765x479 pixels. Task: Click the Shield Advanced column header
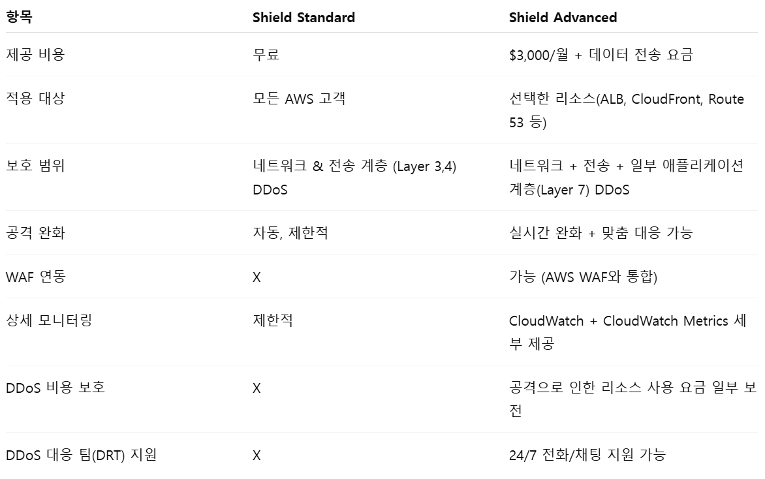tap(563, 18)
